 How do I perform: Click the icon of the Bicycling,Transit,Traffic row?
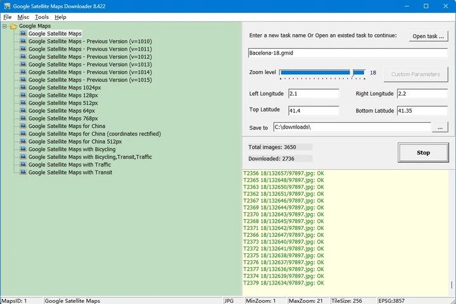tap(23, 157)
